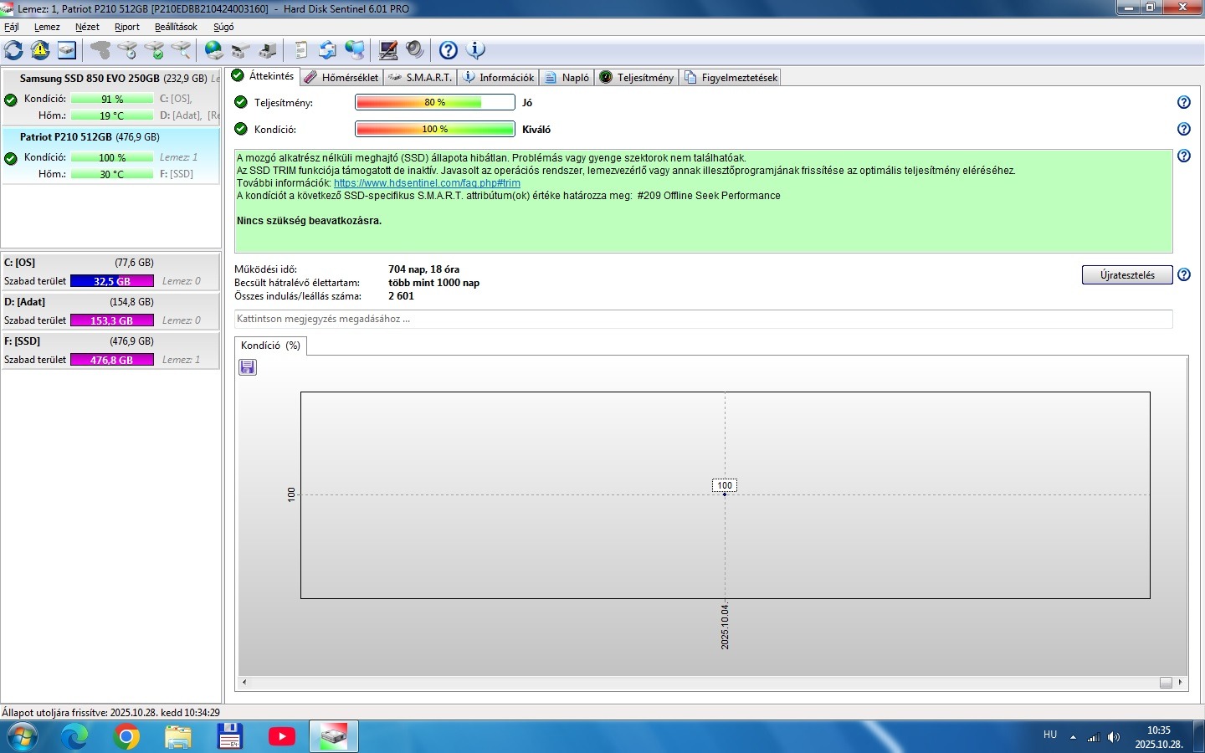This screenshot has width=1205, height=753.
Task: Click help icon next to Kondíció bar
Action: click(1184, 129)
